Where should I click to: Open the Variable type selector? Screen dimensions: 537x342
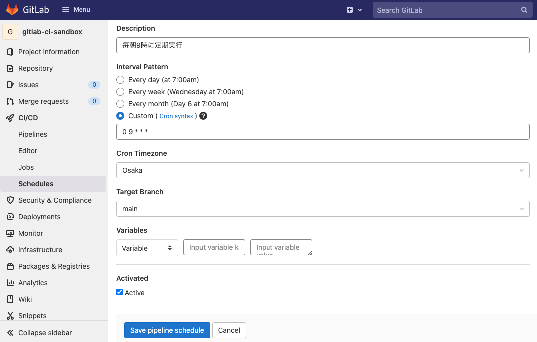(147, 247)
